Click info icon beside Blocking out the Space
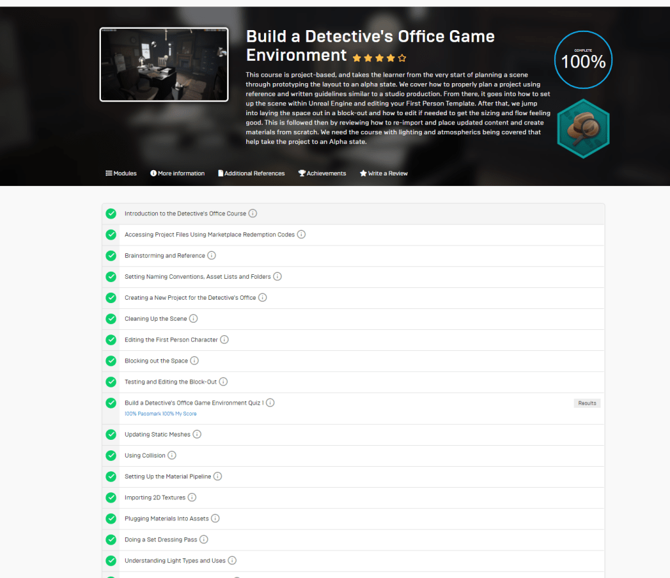The height and width of the screenshot is (578, 670). pyautogui.click(x=195, y=361)
